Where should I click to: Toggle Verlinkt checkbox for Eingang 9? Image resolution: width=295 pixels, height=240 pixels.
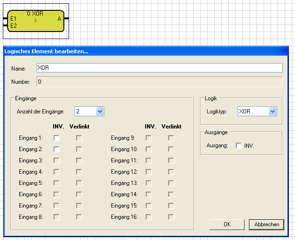pos(171,138)
